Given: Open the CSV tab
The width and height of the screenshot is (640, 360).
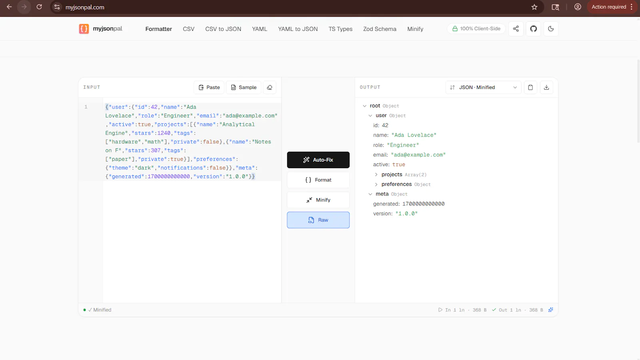Looking at the screenshot, I should tap(189, 29).
